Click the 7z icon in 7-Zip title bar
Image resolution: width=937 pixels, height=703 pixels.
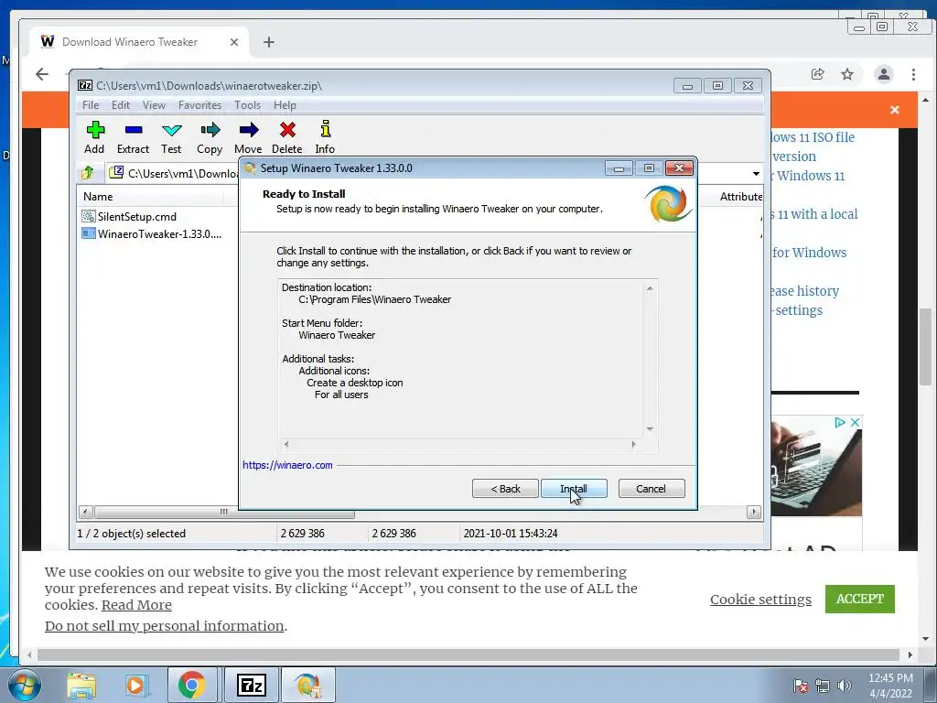pos(85,85)
